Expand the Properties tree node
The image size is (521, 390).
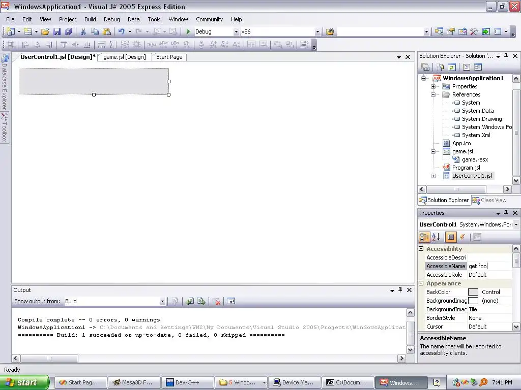(433, 86)
